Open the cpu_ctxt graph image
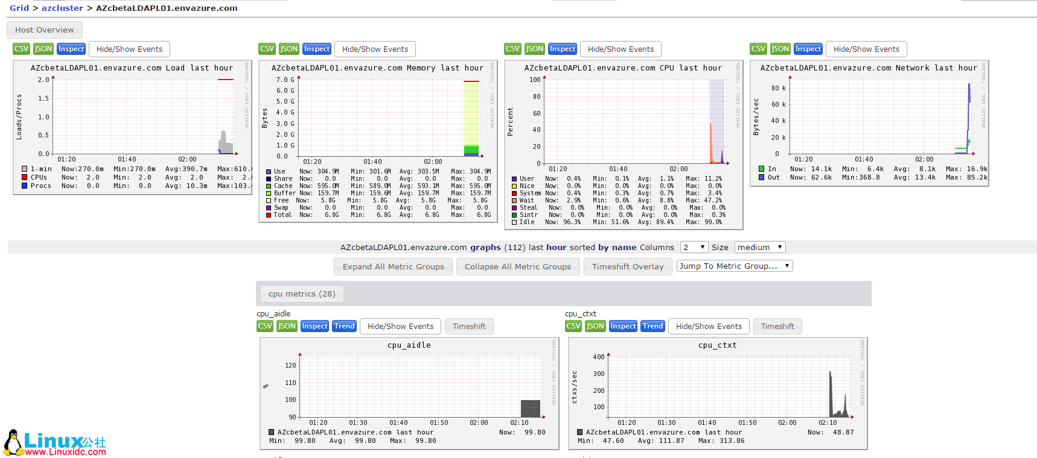 [x=718, y=394]
